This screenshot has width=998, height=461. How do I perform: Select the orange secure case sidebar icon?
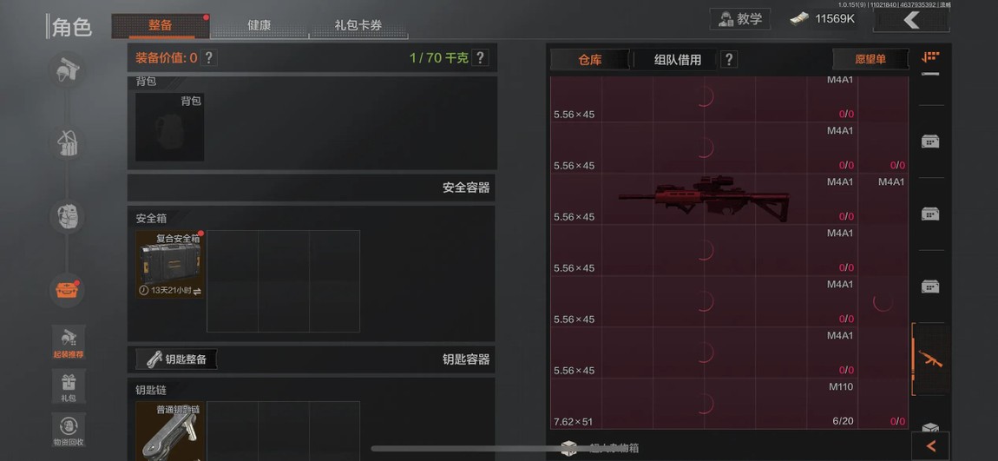[x=68, y=290]
